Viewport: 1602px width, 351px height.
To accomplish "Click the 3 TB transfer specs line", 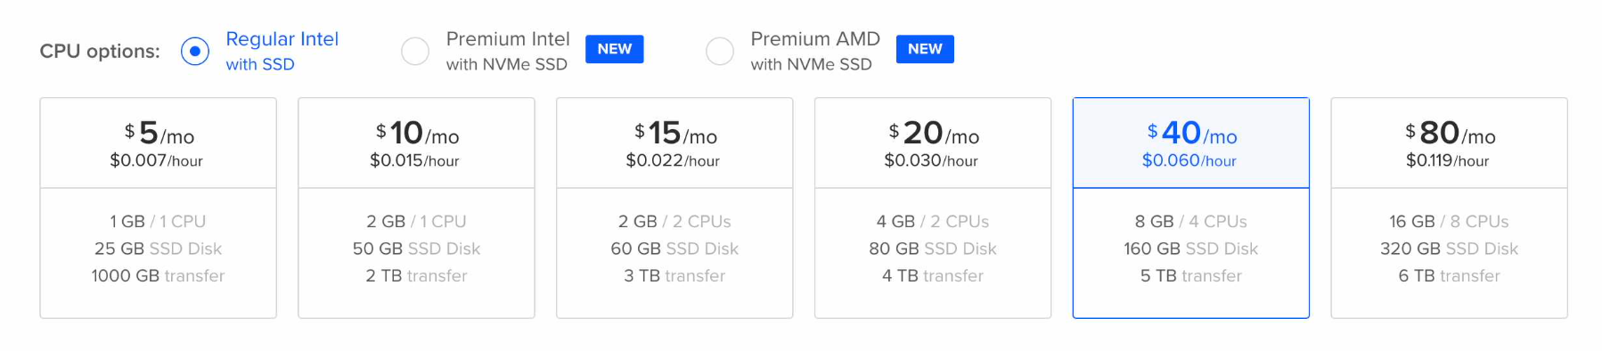I will [674, 276].
